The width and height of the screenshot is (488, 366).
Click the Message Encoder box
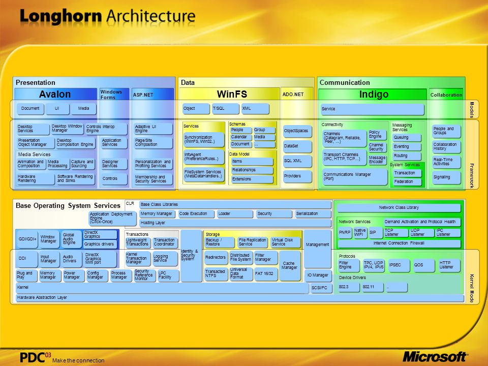(x=377, y=160)
